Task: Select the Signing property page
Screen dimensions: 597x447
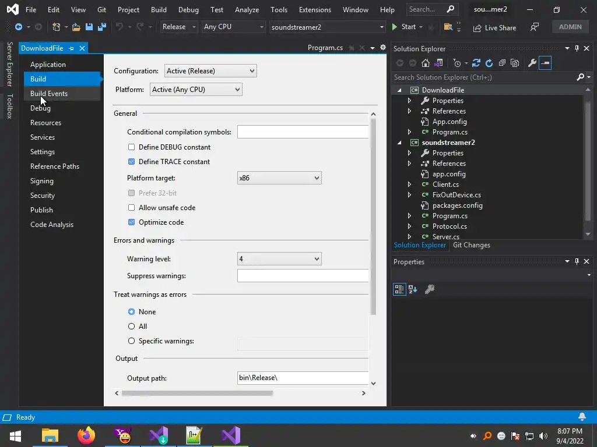Action: (x=42, y=181)
